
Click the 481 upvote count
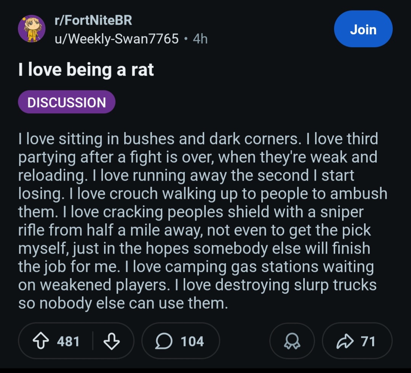68,341
